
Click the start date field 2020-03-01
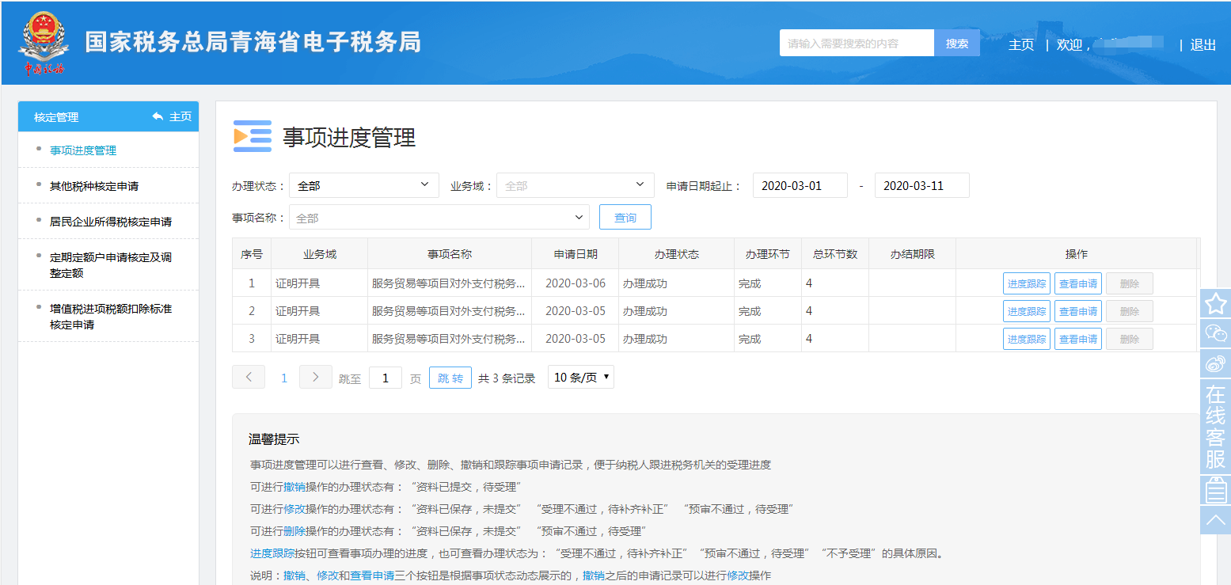tap(800, 186)
